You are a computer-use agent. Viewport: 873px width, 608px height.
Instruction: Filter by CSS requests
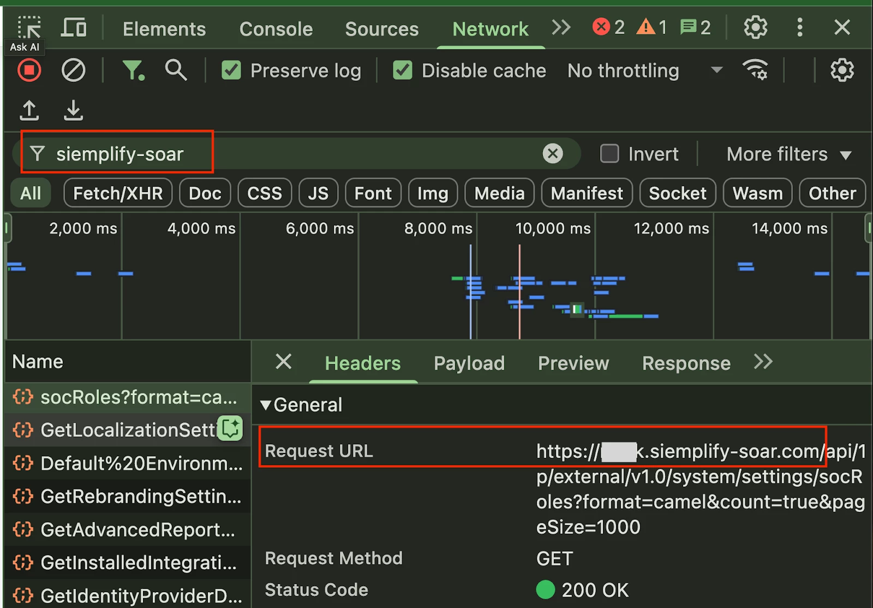pos(265,193)
